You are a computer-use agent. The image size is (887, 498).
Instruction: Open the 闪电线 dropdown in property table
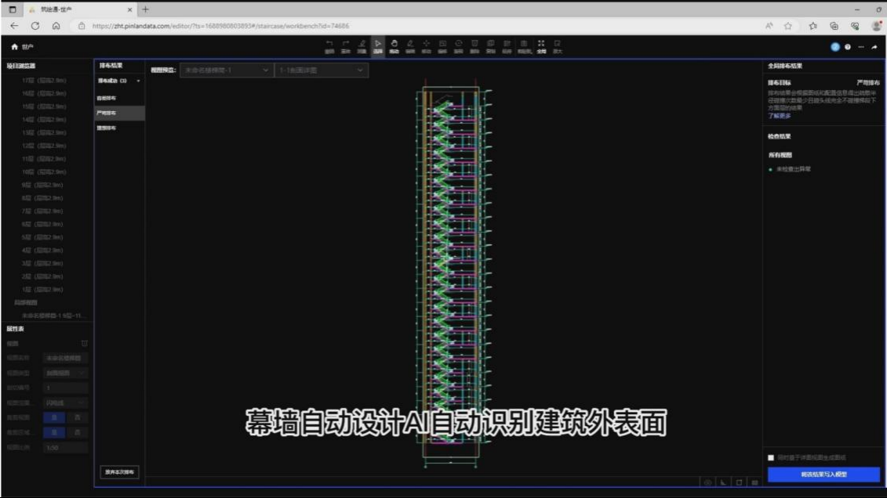(x=66, y=402)
